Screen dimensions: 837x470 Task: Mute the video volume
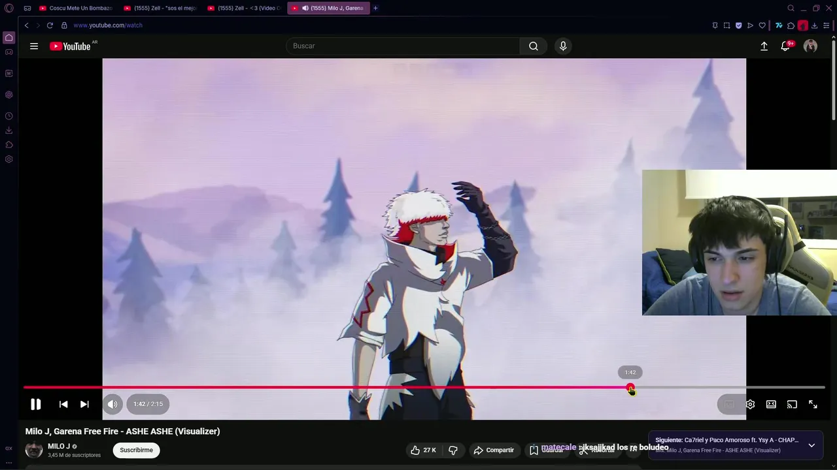(x=112, y=404)
